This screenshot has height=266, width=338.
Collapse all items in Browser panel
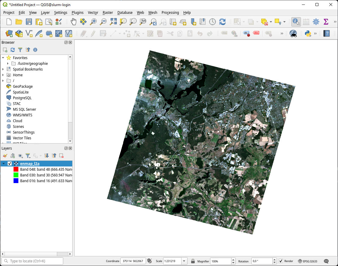pyautogui.click(x=28, y=50)
